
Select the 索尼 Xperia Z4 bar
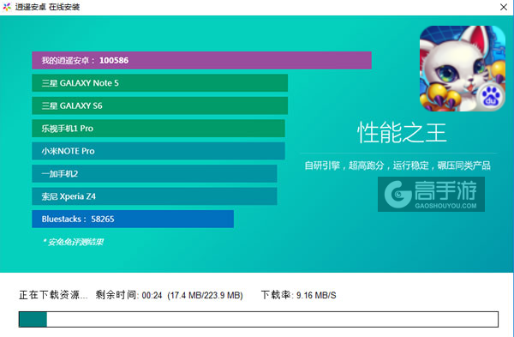[154, 196]
